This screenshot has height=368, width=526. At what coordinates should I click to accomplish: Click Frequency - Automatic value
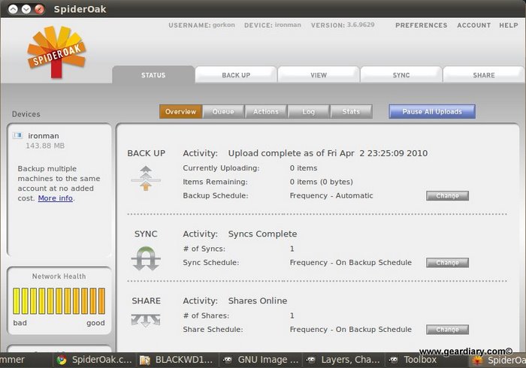(x=331, y=196)
